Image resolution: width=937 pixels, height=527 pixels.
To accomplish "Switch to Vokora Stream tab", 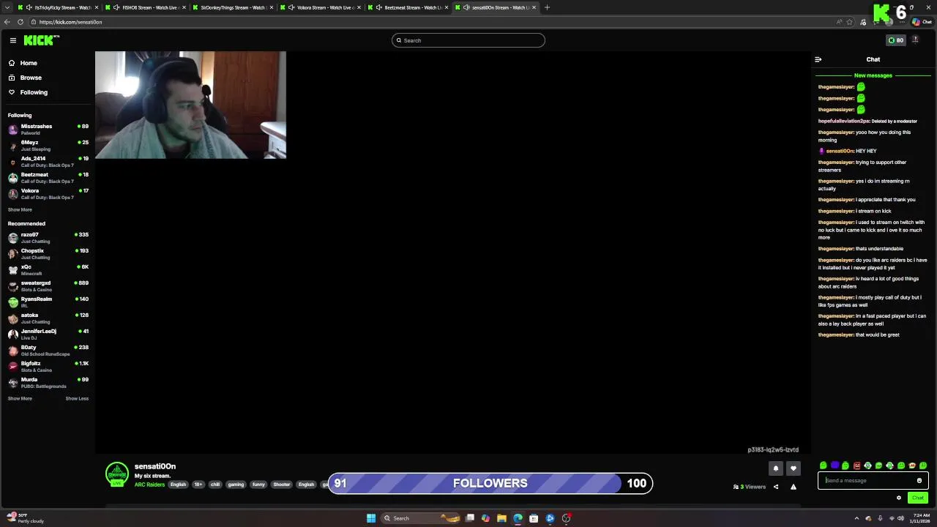I will 320,7.
